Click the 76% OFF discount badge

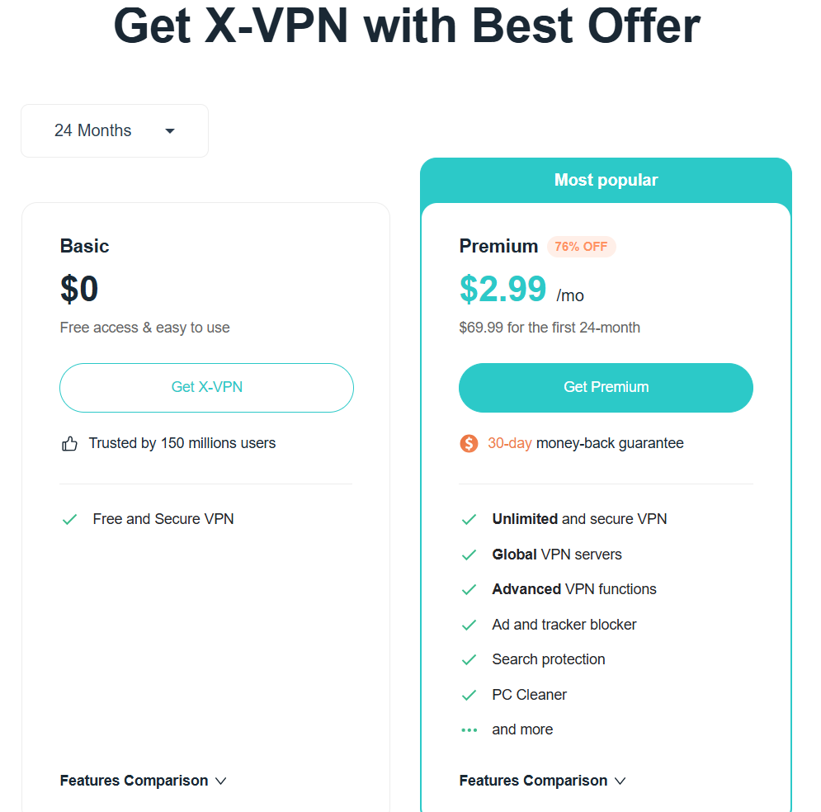[x=581, y=247]
